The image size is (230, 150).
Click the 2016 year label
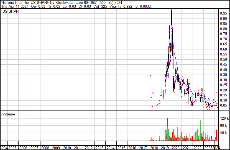[132, 148]
